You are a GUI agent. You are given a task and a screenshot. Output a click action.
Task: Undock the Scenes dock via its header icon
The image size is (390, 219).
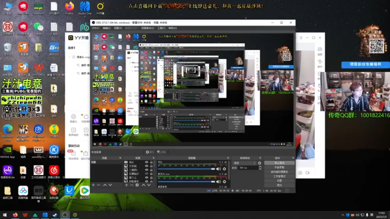pos(120,158)
